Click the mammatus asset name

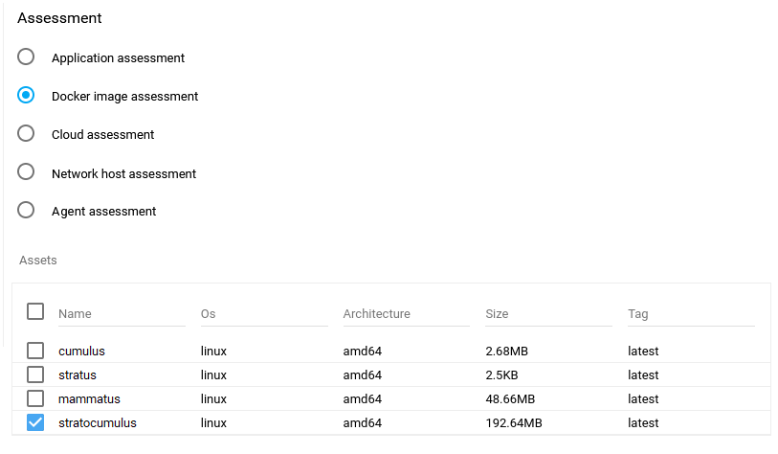pyautogui.click(x=89, y=399)
